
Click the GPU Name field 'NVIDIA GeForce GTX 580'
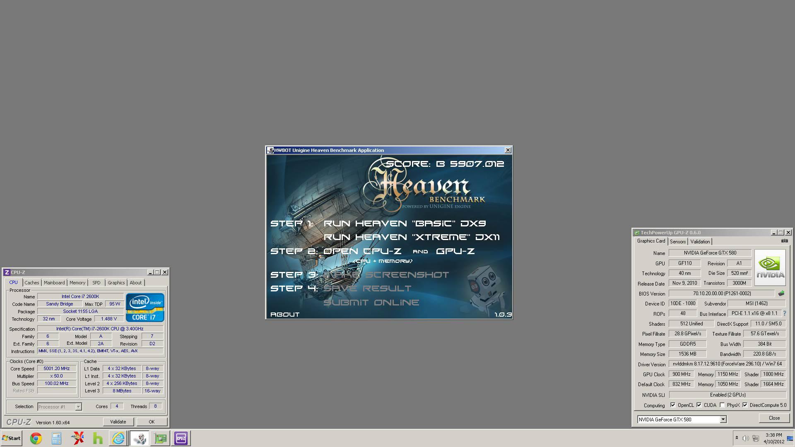(x=710, y=253)
